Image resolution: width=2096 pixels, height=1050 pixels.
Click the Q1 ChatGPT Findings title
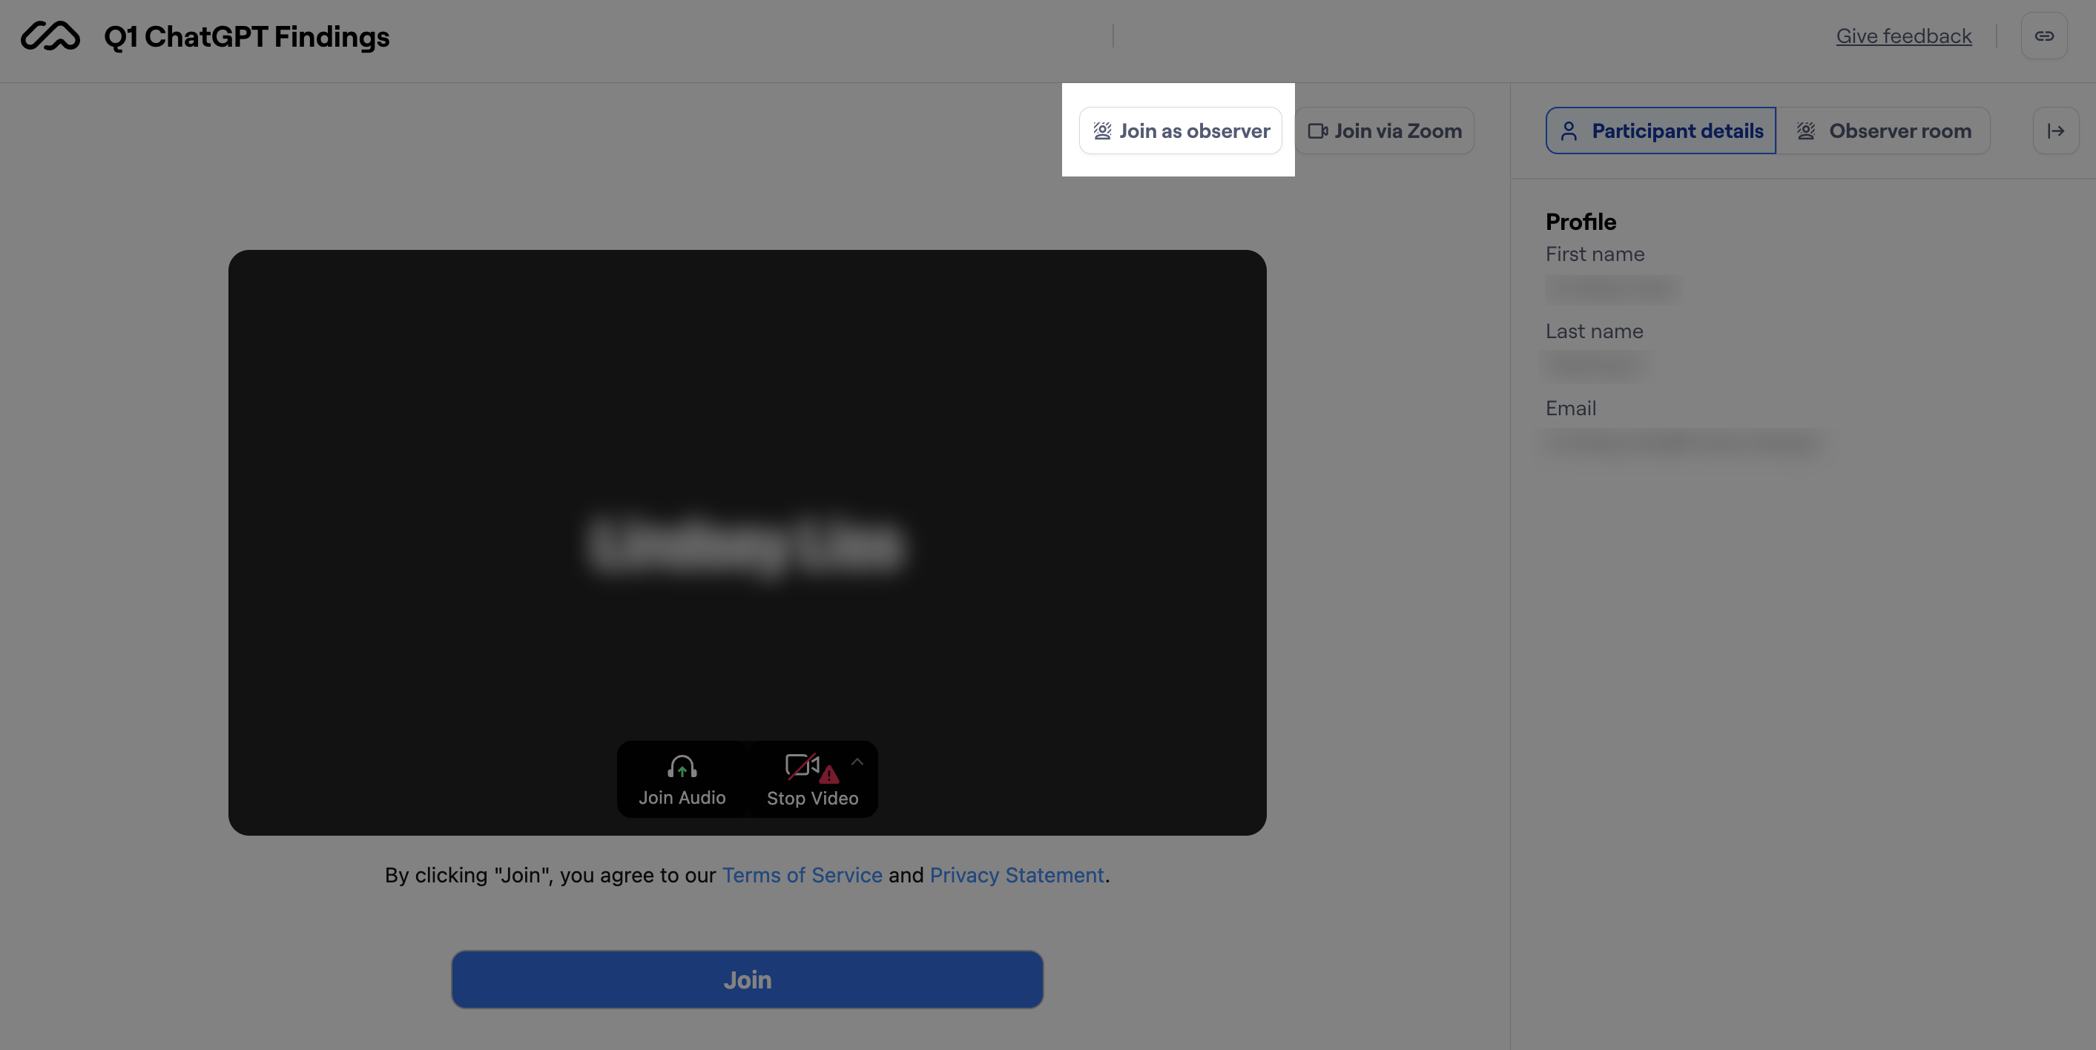246,36
